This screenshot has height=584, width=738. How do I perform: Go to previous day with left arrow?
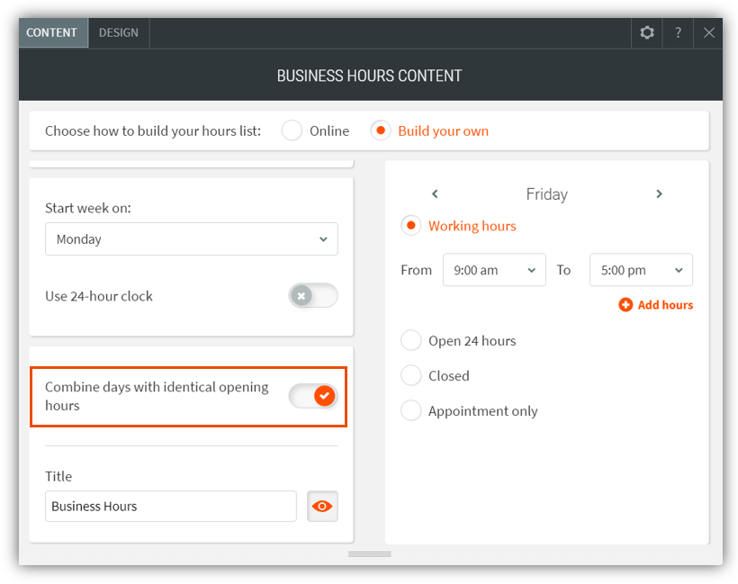(435, 194)
